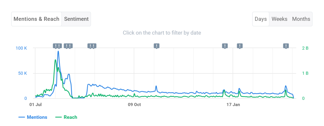Click the alert icon above the late-October Mentions spike
324x126 pixels.
pos(157,46)
